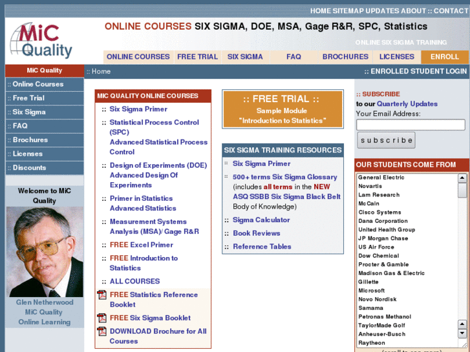Select Six Sigma in the left sidebar
This screenshot has width=470, height=352.
point(45,112)
